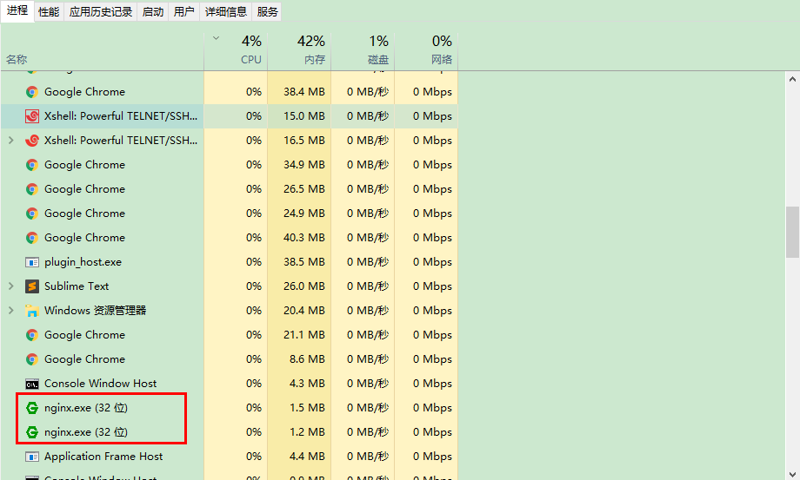Click Chrome icon in the 34.9 MB row
800x480 pixels.
32,165
